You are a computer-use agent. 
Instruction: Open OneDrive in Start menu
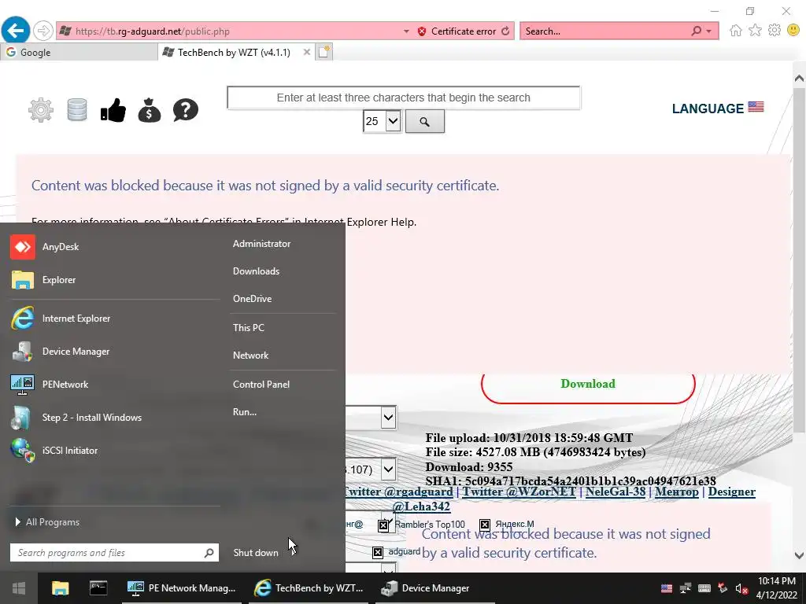coord(252,298)
